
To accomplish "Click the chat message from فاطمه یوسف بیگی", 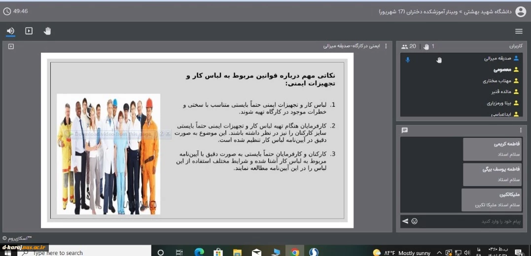I will (493, 174).
